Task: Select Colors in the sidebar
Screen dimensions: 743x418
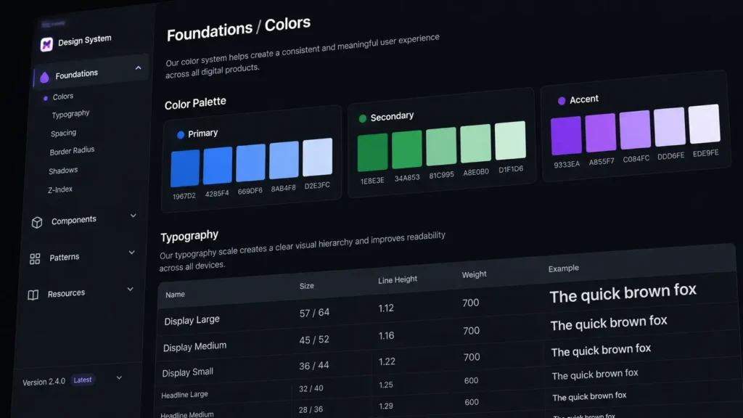Action: pos(63,97)
